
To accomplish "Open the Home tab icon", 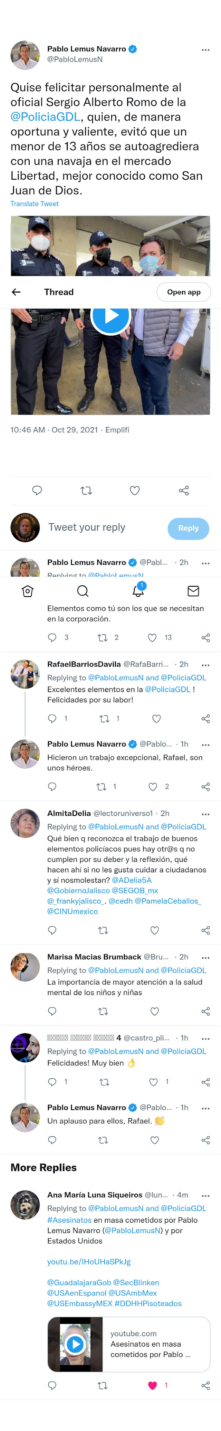I will pos(27,591).
